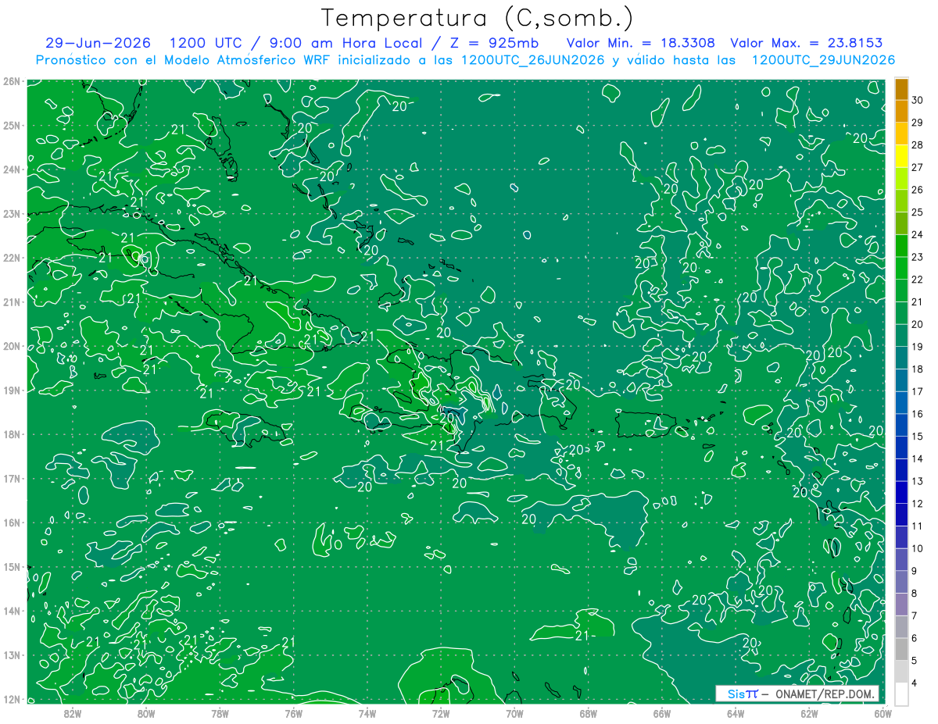Click the 82W longitude axis label
Screen dimensions: 938x724
click(73, 713)
